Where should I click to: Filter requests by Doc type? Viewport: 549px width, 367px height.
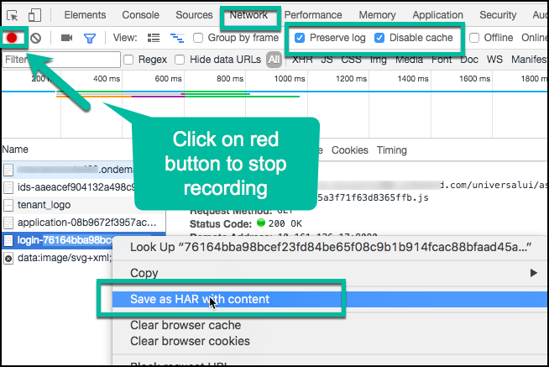469,60
